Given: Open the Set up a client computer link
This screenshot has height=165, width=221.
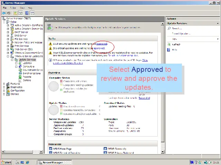Looking at the screenshot, I should click(x=123, y=56).
